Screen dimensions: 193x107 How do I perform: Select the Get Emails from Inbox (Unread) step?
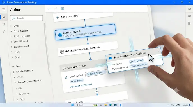coord(88,49)
